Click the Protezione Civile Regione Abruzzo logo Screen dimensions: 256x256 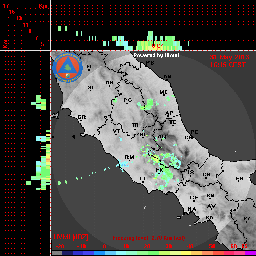point(68,68)
